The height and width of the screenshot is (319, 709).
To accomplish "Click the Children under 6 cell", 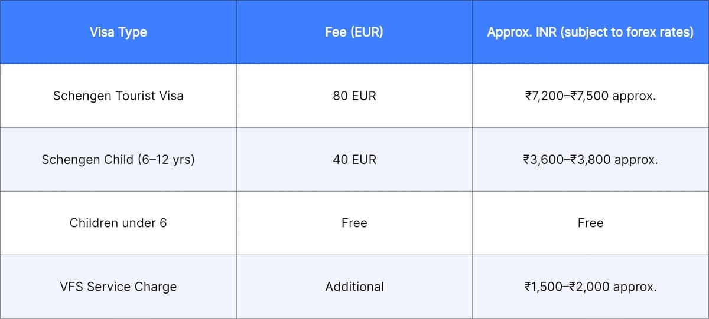I will 118,223.
